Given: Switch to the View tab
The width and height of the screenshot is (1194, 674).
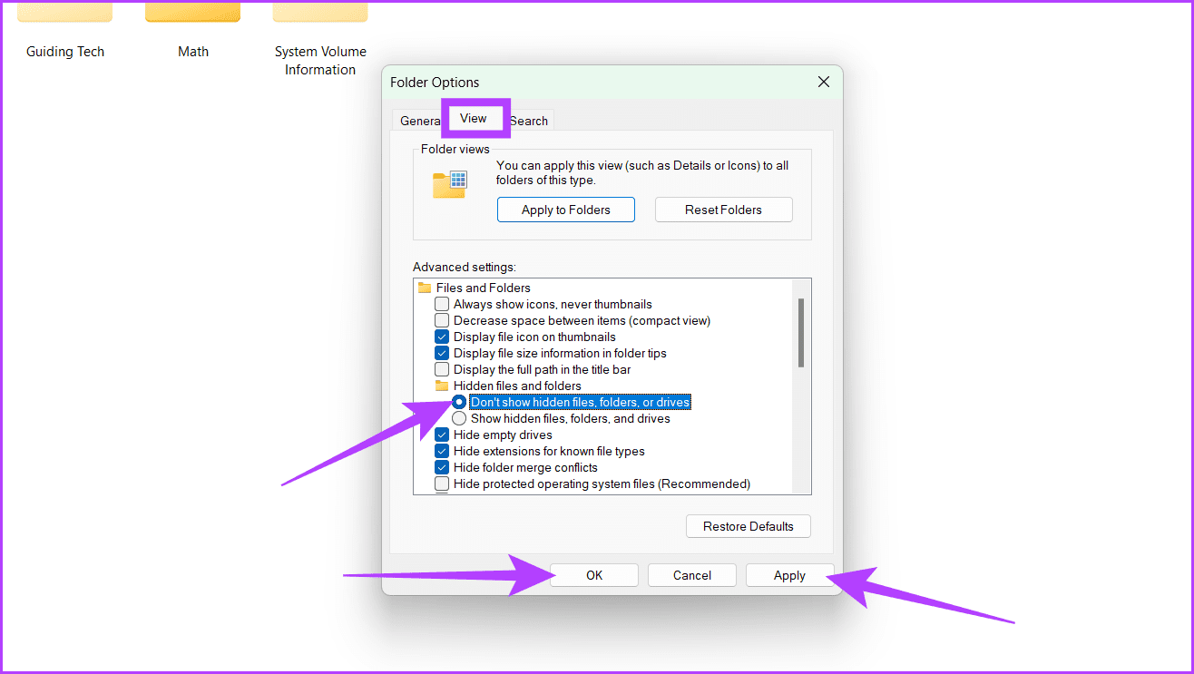Looking at the screenshot, I should [474, 118].
